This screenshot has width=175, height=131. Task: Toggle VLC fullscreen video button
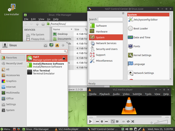(x=113, y=122)
